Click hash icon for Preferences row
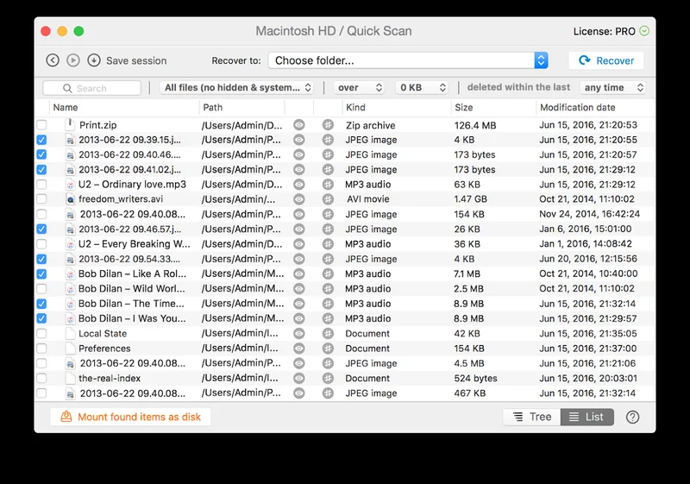 [x=328, y=349]
